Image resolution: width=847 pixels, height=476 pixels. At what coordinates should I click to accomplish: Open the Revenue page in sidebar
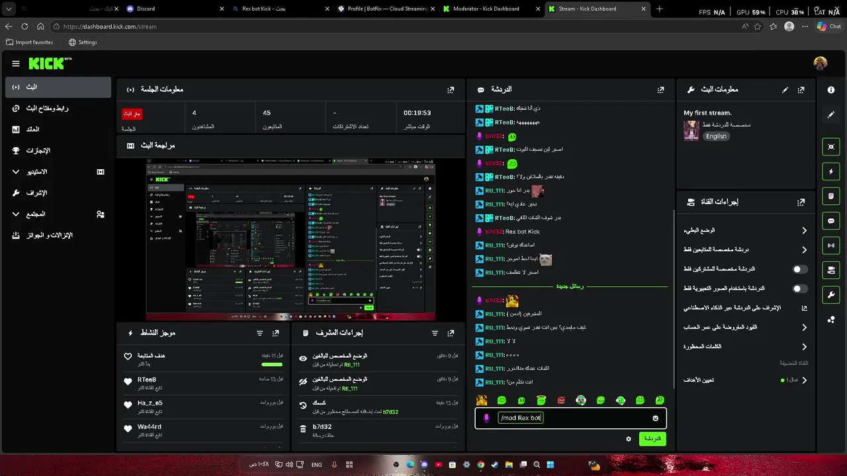[x=58, y=130]
